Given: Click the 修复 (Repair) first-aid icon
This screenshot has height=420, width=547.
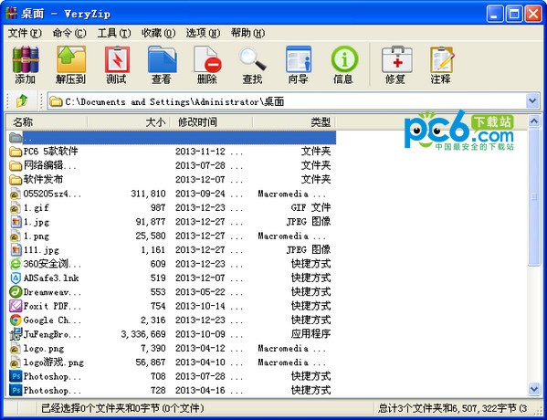Looking at the screenshot, I should pos(396,65).
